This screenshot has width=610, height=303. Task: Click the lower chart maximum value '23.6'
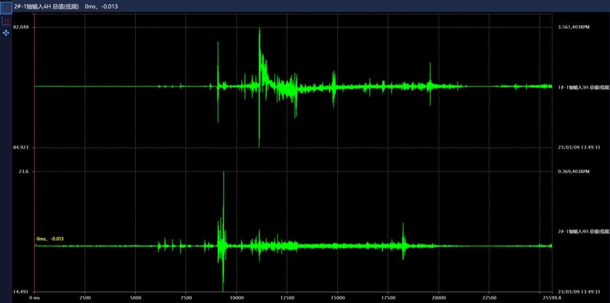click(23, 172)
